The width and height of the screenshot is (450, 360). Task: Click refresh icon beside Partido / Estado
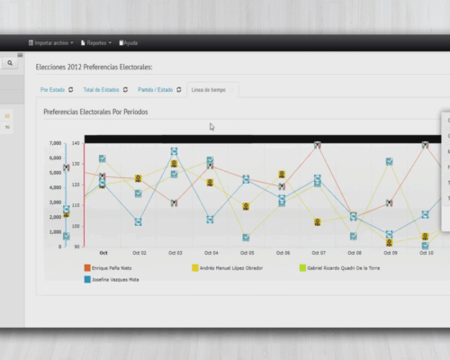[x=179, y=90]
